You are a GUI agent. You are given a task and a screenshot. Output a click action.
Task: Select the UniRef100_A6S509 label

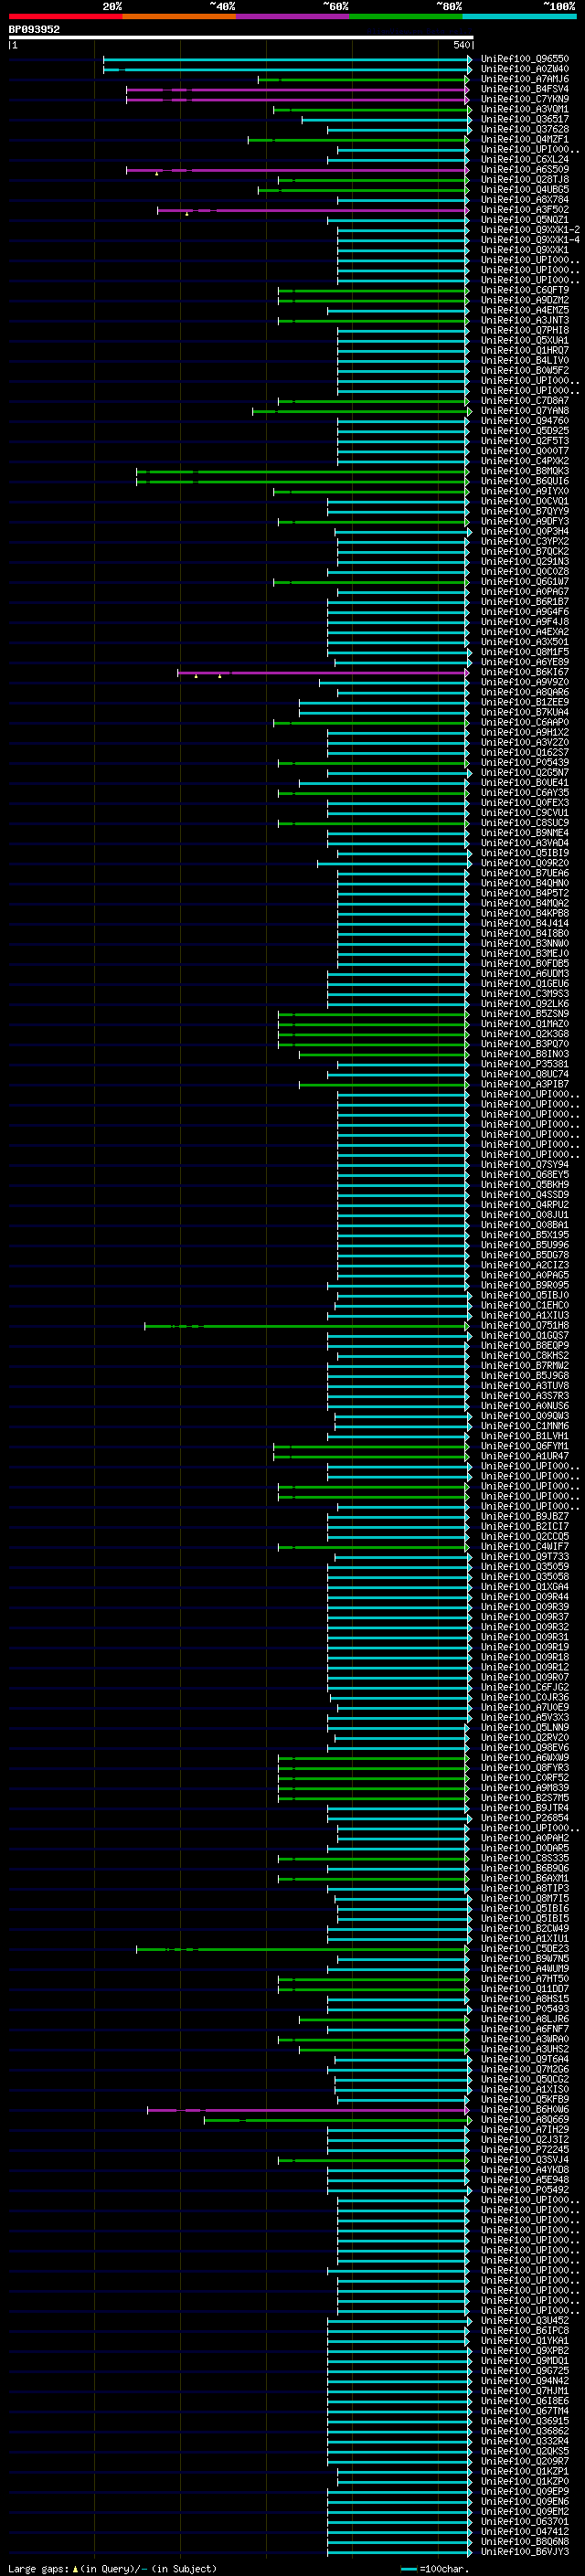tap(524, 169)
